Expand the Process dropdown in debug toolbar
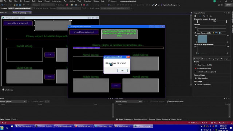 pos(20,8)
